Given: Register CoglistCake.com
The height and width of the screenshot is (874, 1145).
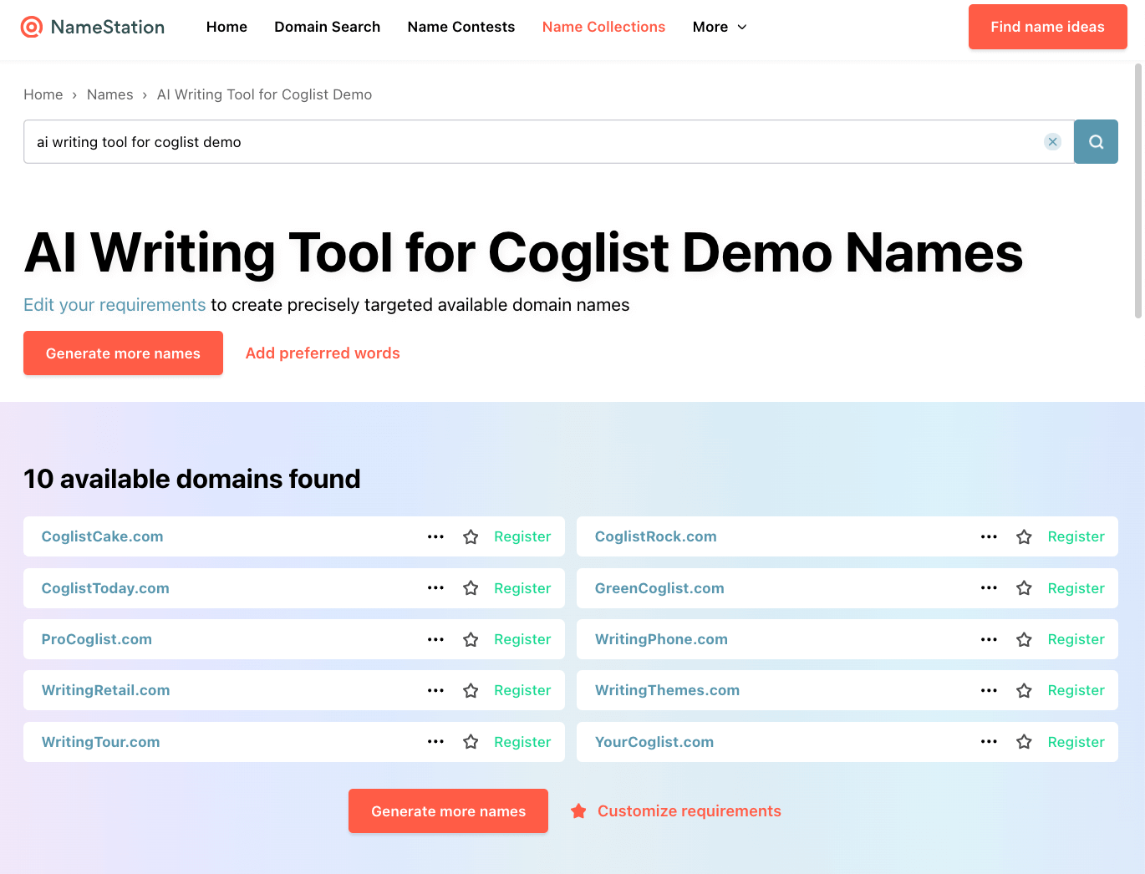Looking at the screenshot, I should pos(522,536).
